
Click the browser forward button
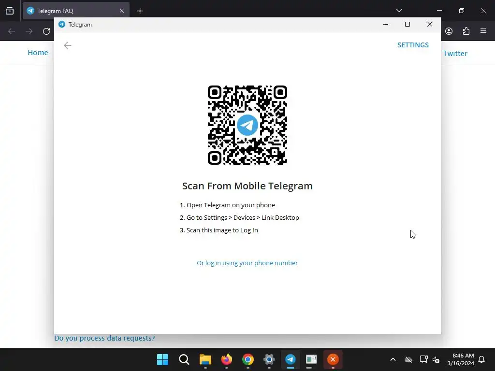coord(29,31)
